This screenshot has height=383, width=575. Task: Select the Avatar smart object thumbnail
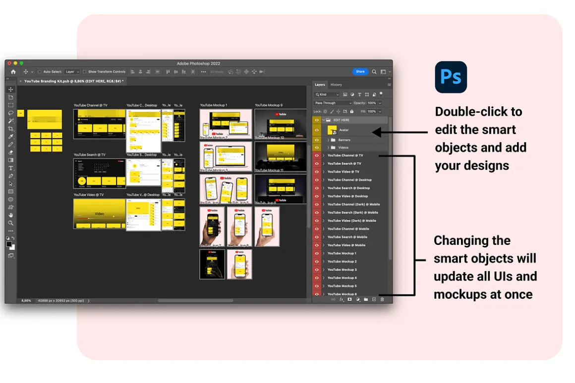(x=332, y=130)
